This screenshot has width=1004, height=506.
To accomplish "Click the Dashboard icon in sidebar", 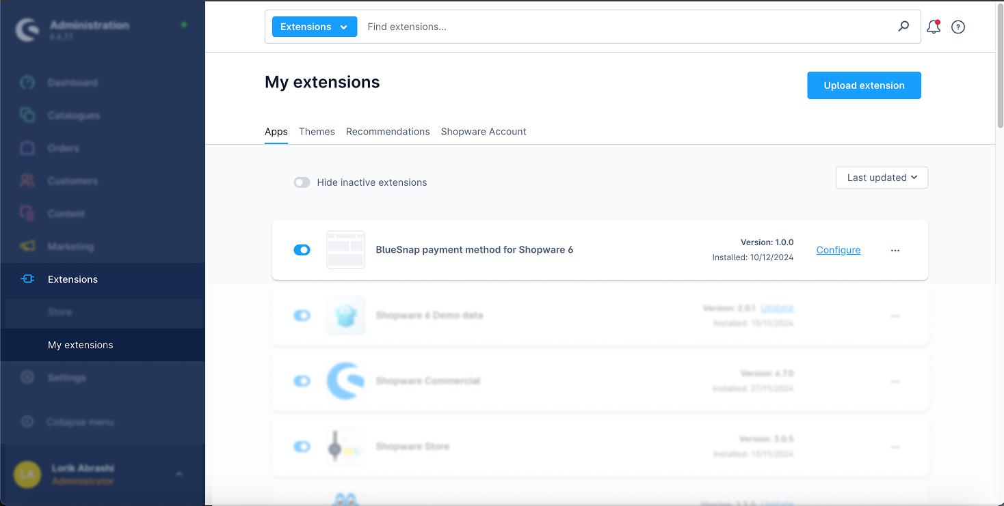I will [x=27, y=83].
